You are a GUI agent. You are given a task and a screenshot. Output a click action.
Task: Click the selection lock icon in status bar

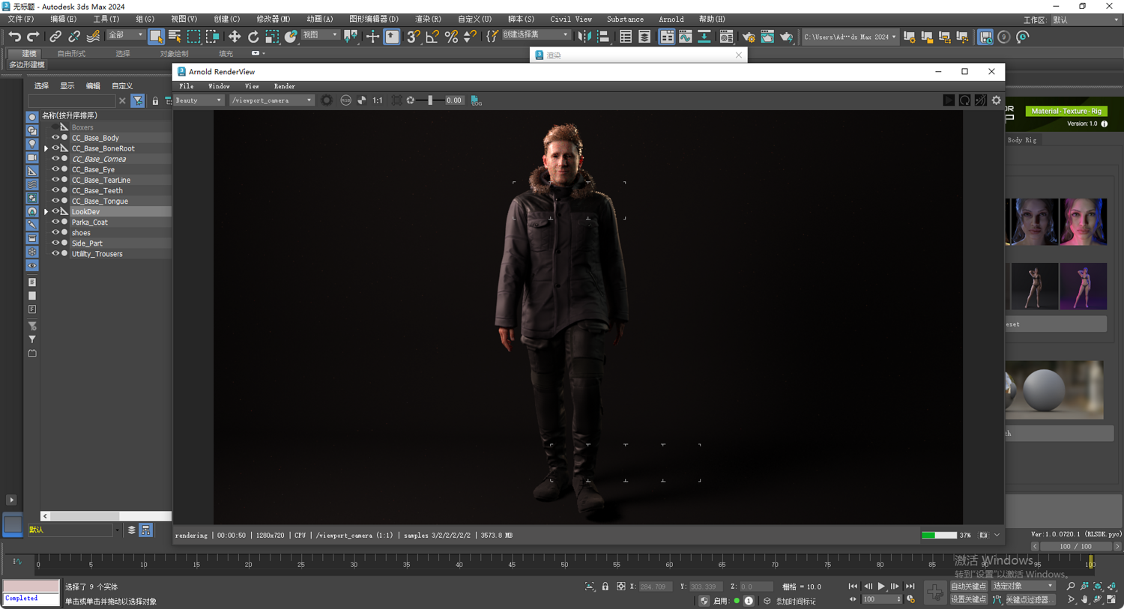(x=605, y=587)
